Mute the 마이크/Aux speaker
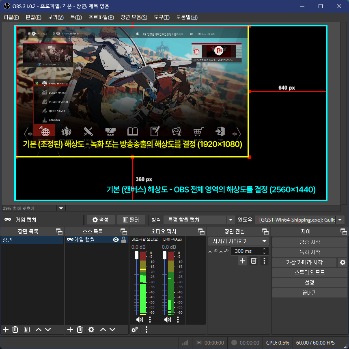 pyautogui.click(x=168, y=320)
